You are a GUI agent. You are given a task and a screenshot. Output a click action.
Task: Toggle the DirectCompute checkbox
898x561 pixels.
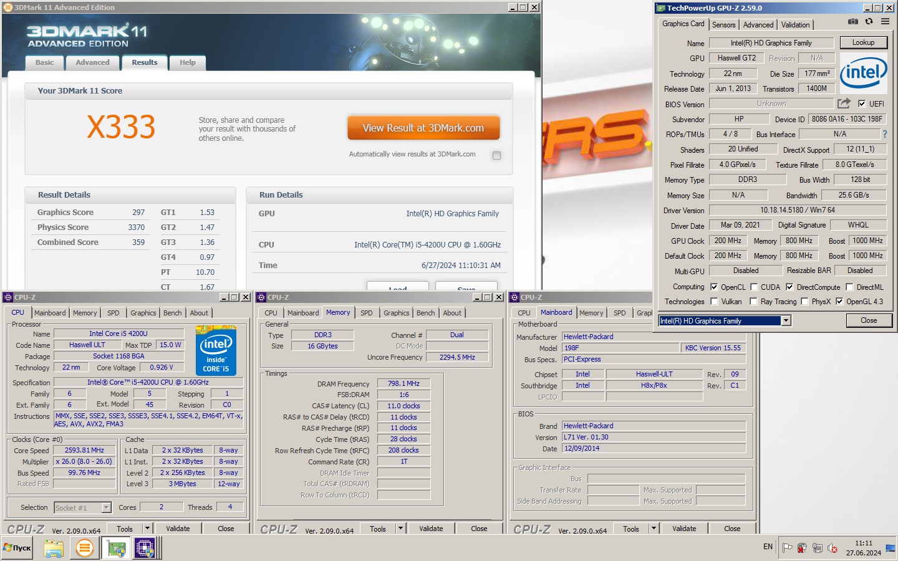pyautogui.click(x=789, y=287)
